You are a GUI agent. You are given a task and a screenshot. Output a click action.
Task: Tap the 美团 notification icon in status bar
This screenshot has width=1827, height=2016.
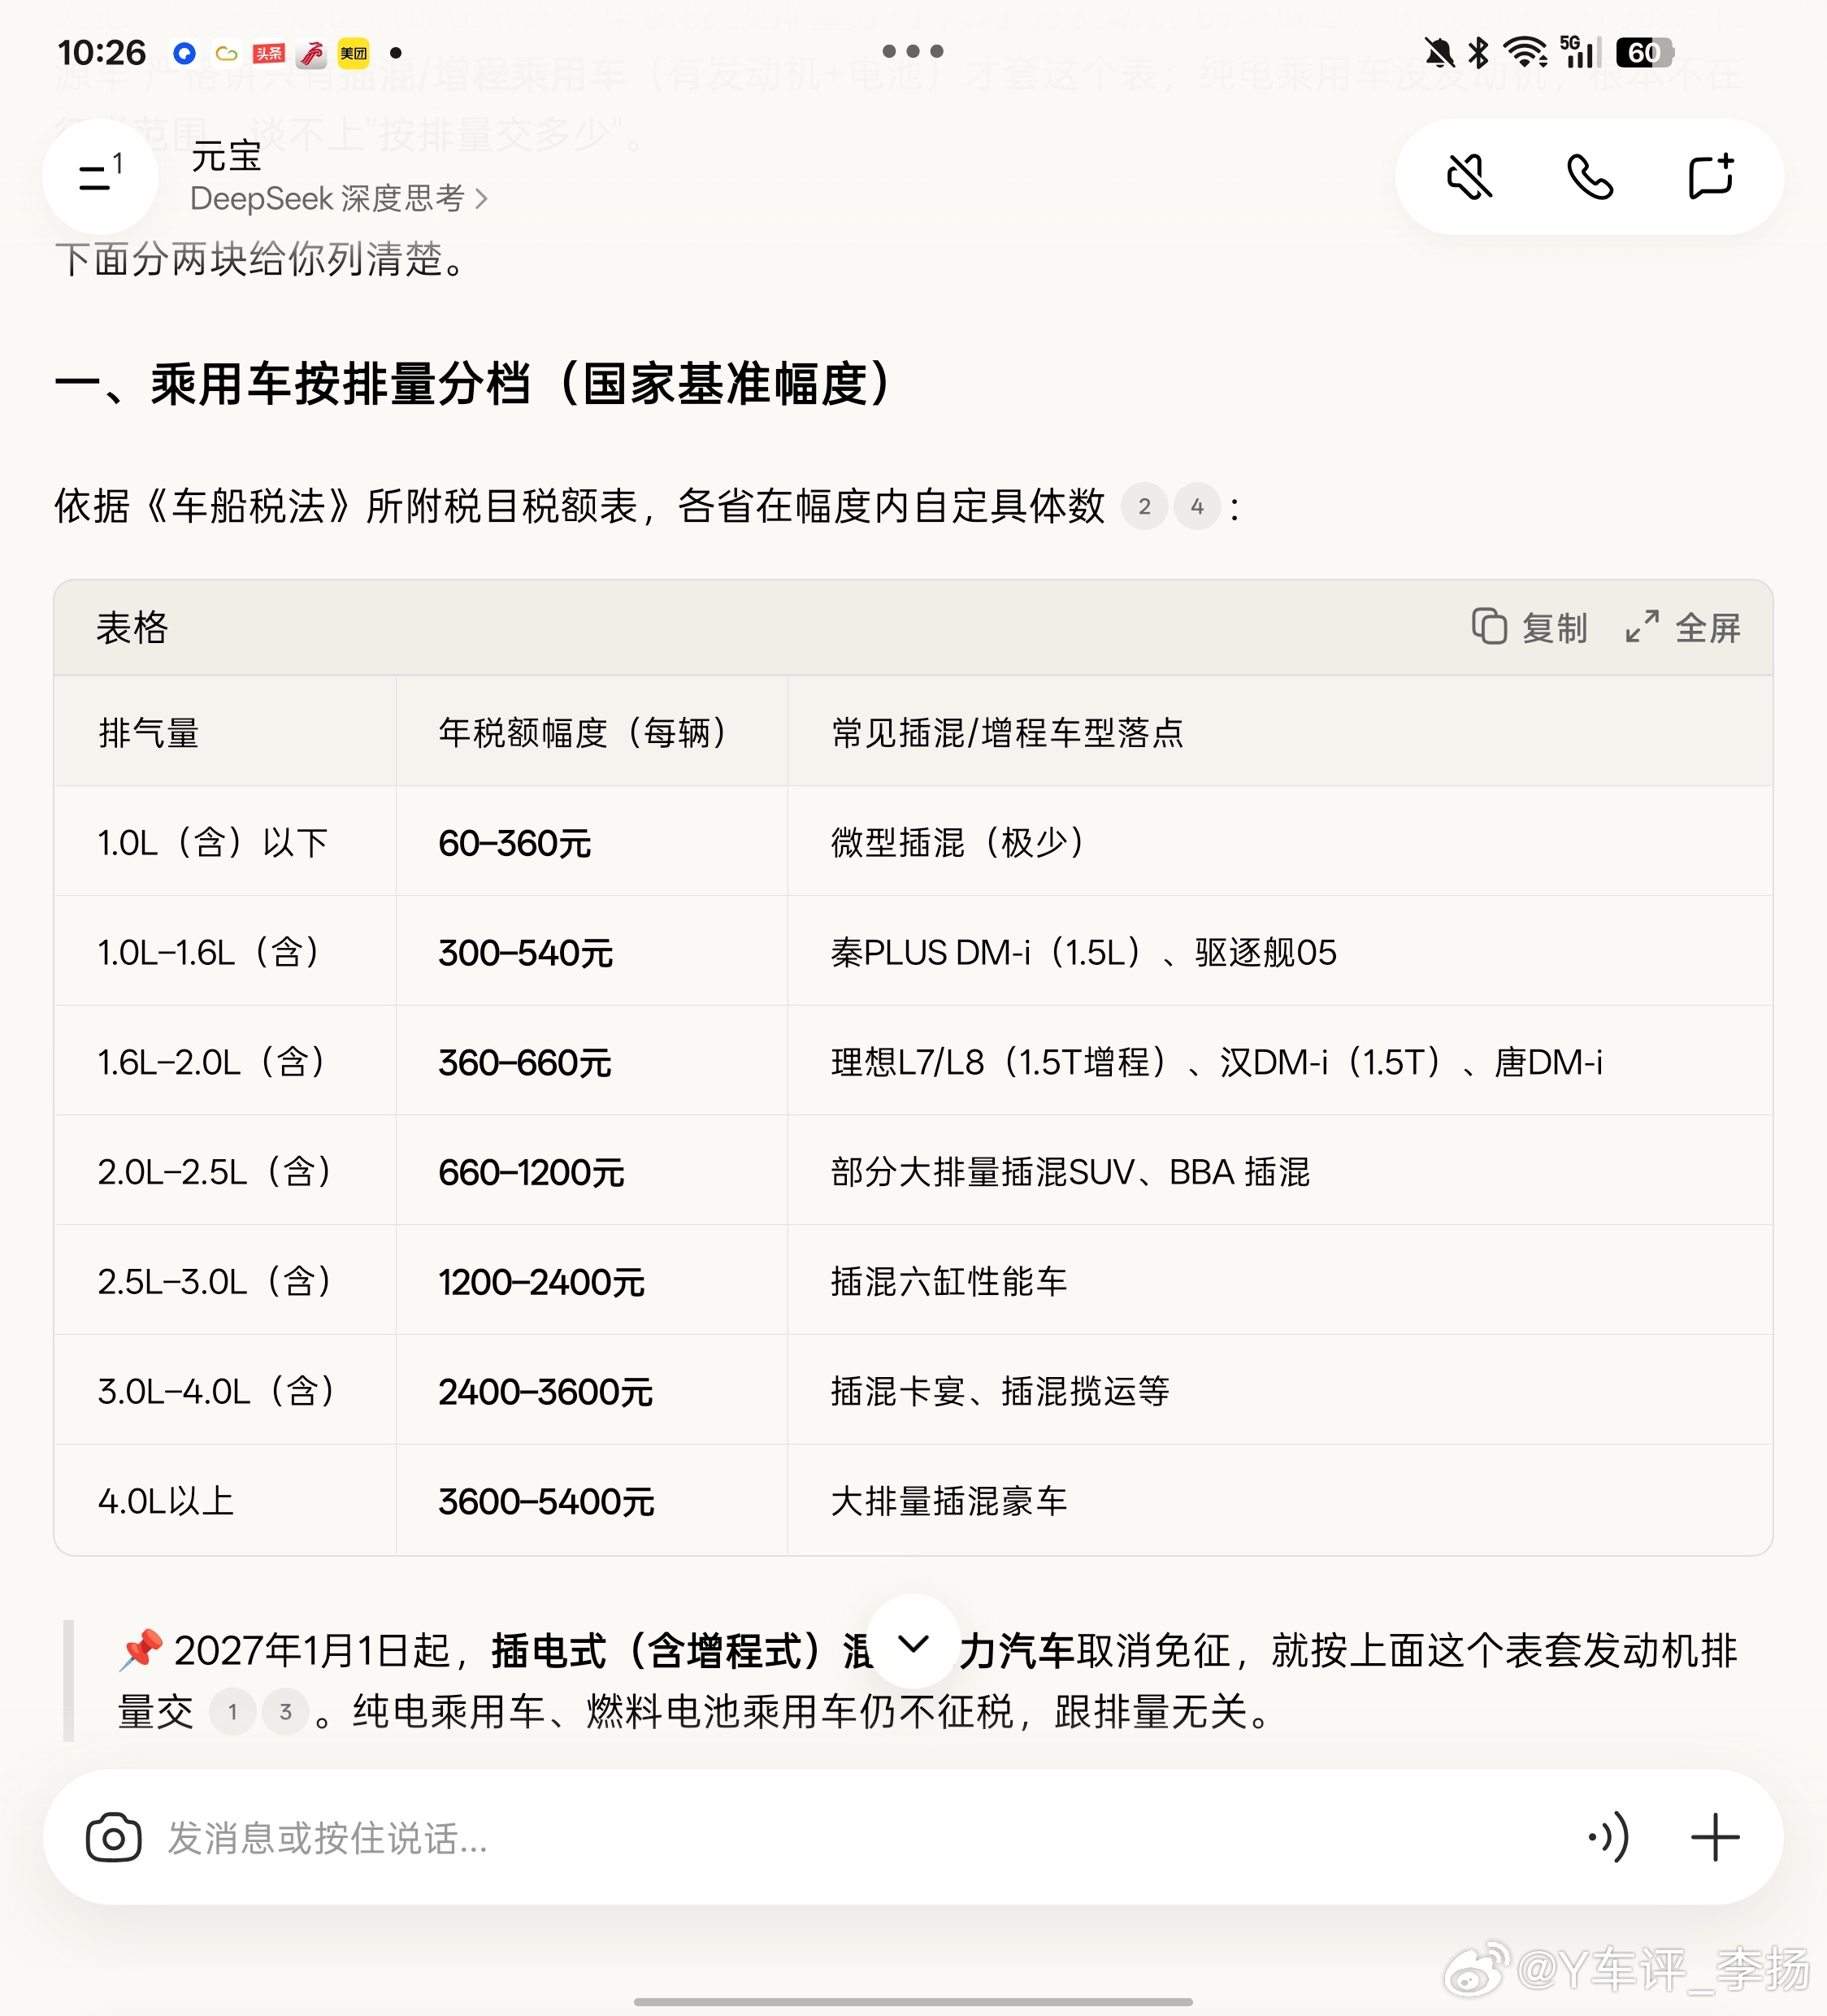coord(353,53)
